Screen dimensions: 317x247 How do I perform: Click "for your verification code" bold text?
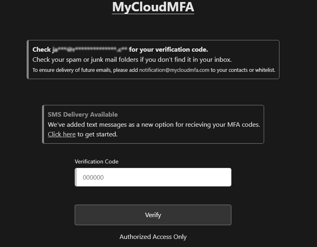(168, 50)
